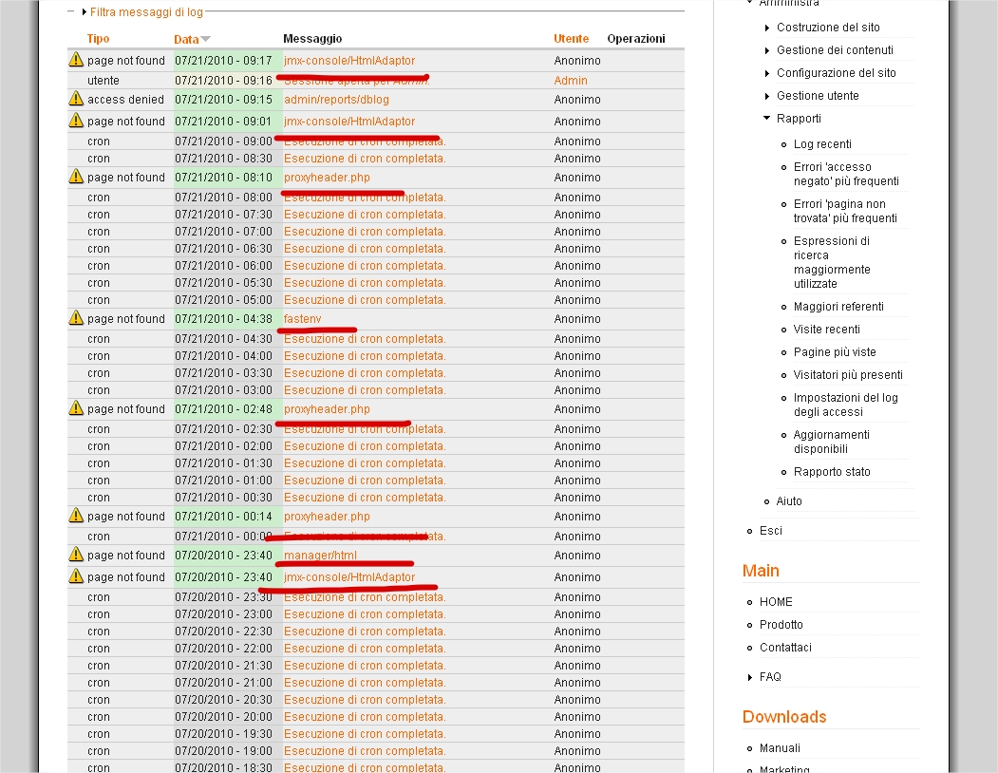
Task: Click 'access denied' type cell
Action: (125, 100)
